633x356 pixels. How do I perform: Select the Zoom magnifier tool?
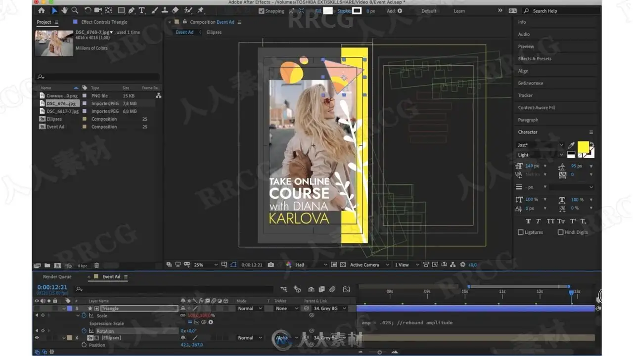point(75,10)
